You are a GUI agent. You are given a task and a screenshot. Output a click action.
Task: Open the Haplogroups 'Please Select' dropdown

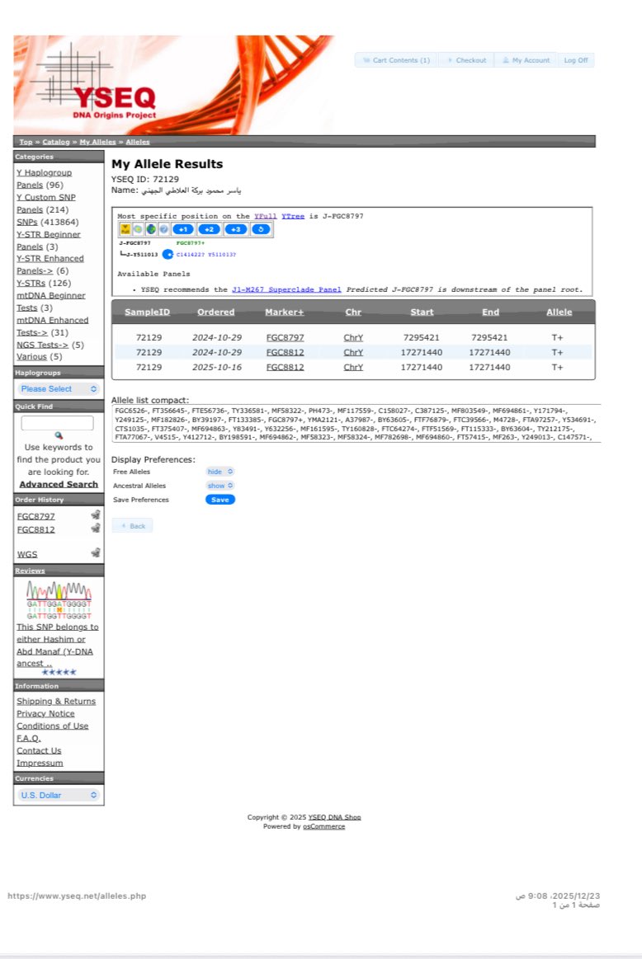59,388
